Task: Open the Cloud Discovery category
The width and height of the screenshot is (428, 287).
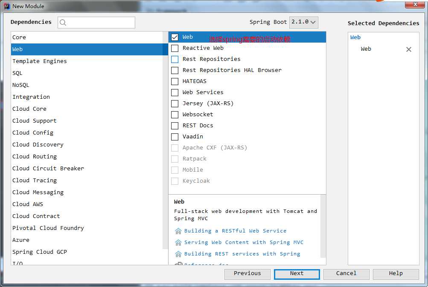Action: coord(87,145)
